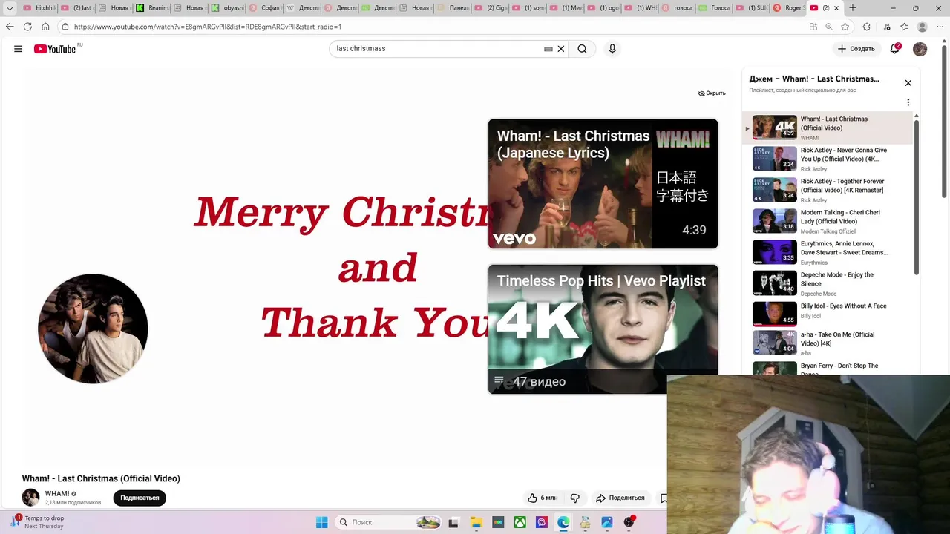
Task: Open the Windows Start menu
Action: tap(321, 522)
